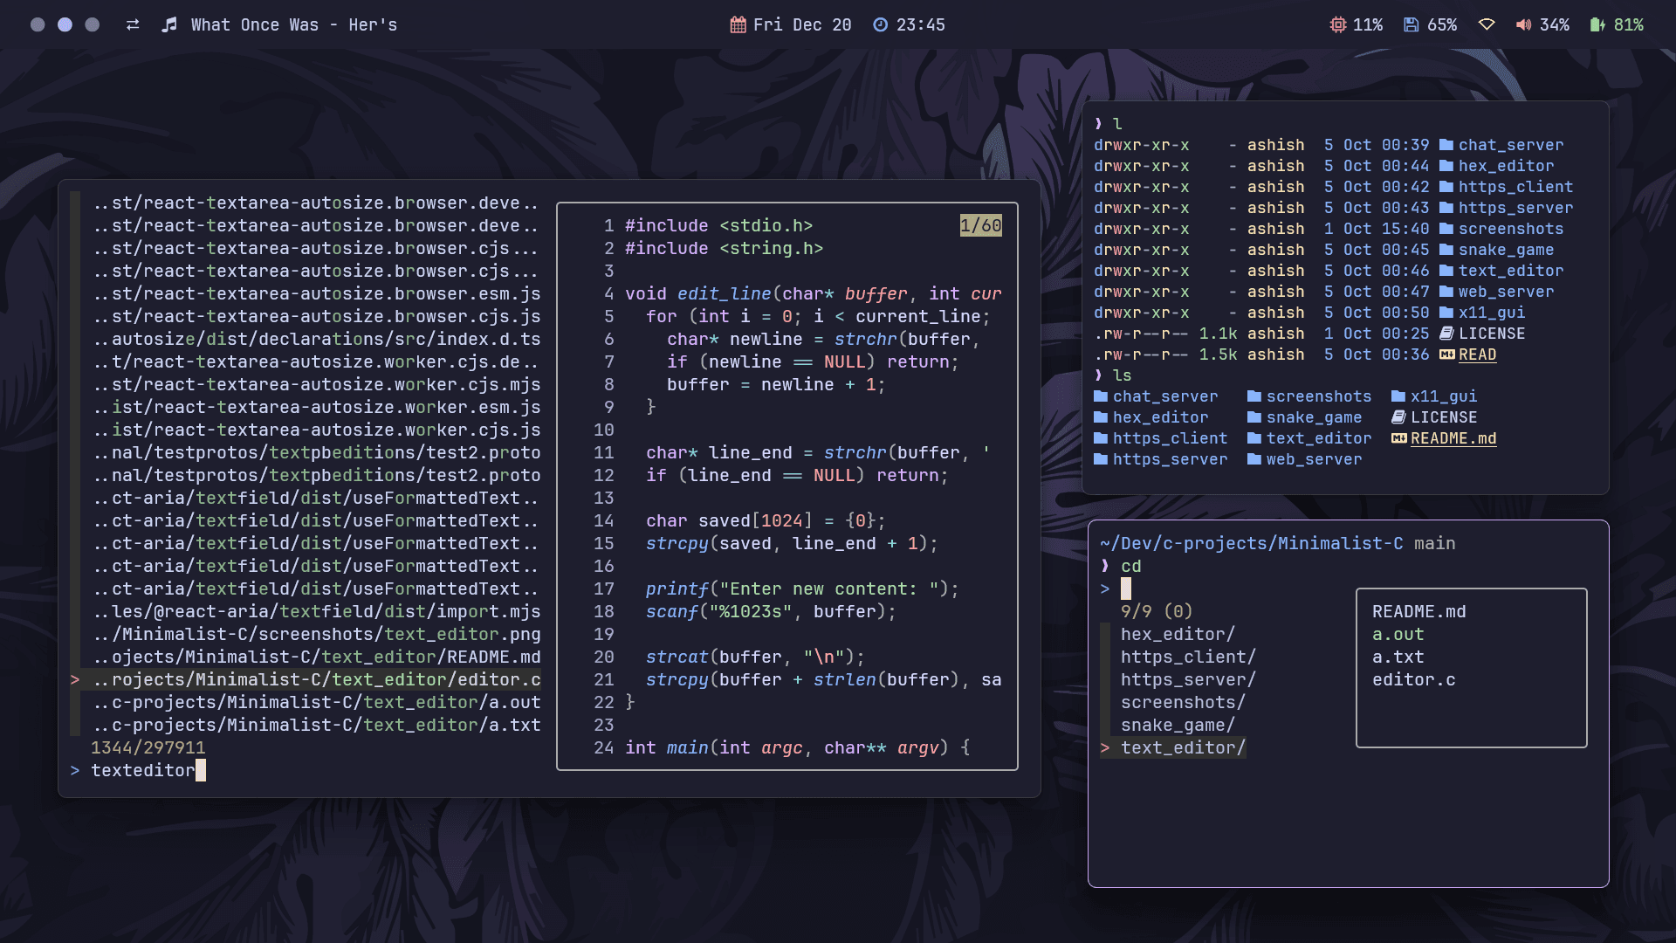1676x943 pixels.
Task: Click the battery icon showing 81%
Action: 1597,25
